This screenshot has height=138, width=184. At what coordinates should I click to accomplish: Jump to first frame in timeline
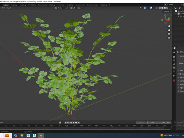tap(66, 123)
